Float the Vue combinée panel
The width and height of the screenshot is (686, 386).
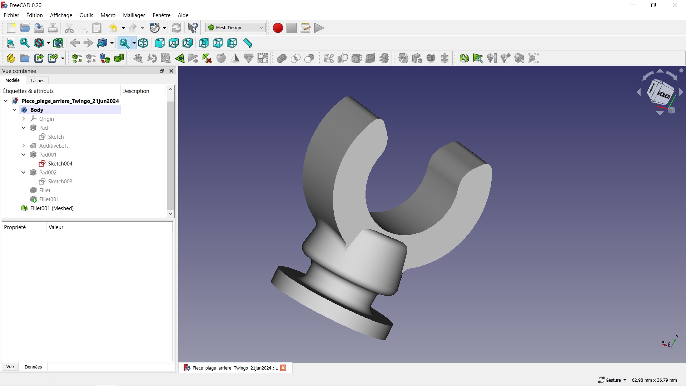[161, 71]
